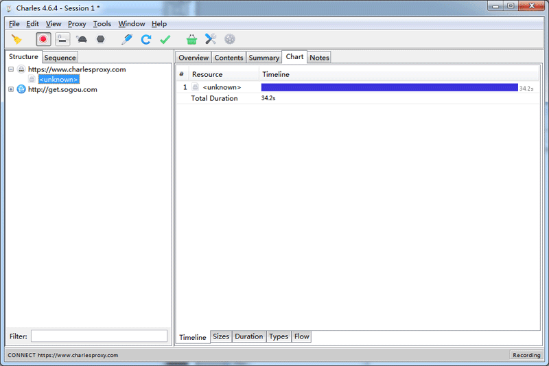Click the Recording status button
The height and width of the screenshot is (366, 549).
coord(526,355)
